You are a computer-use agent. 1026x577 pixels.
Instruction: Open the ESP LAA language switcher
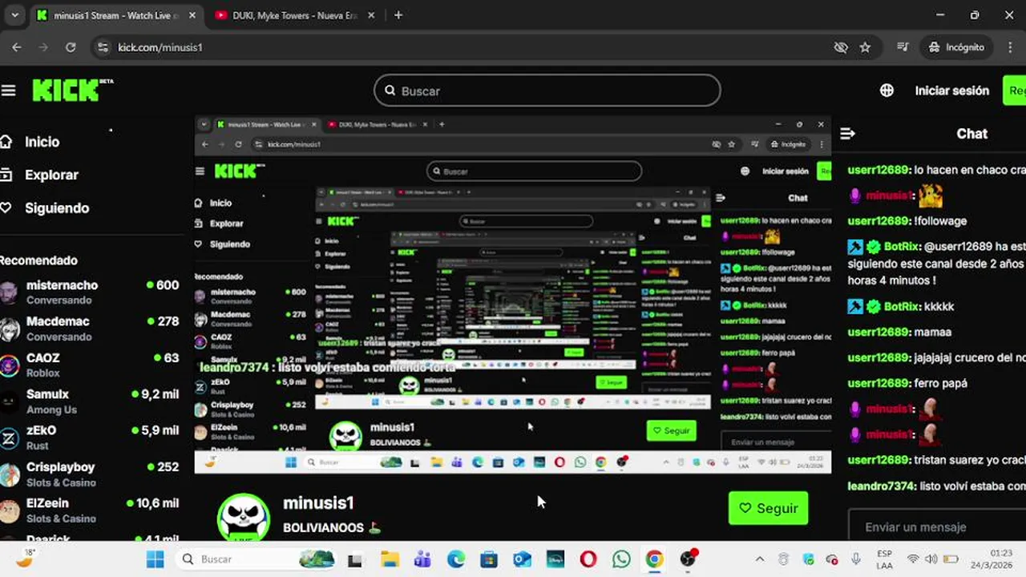click(884, 559)
